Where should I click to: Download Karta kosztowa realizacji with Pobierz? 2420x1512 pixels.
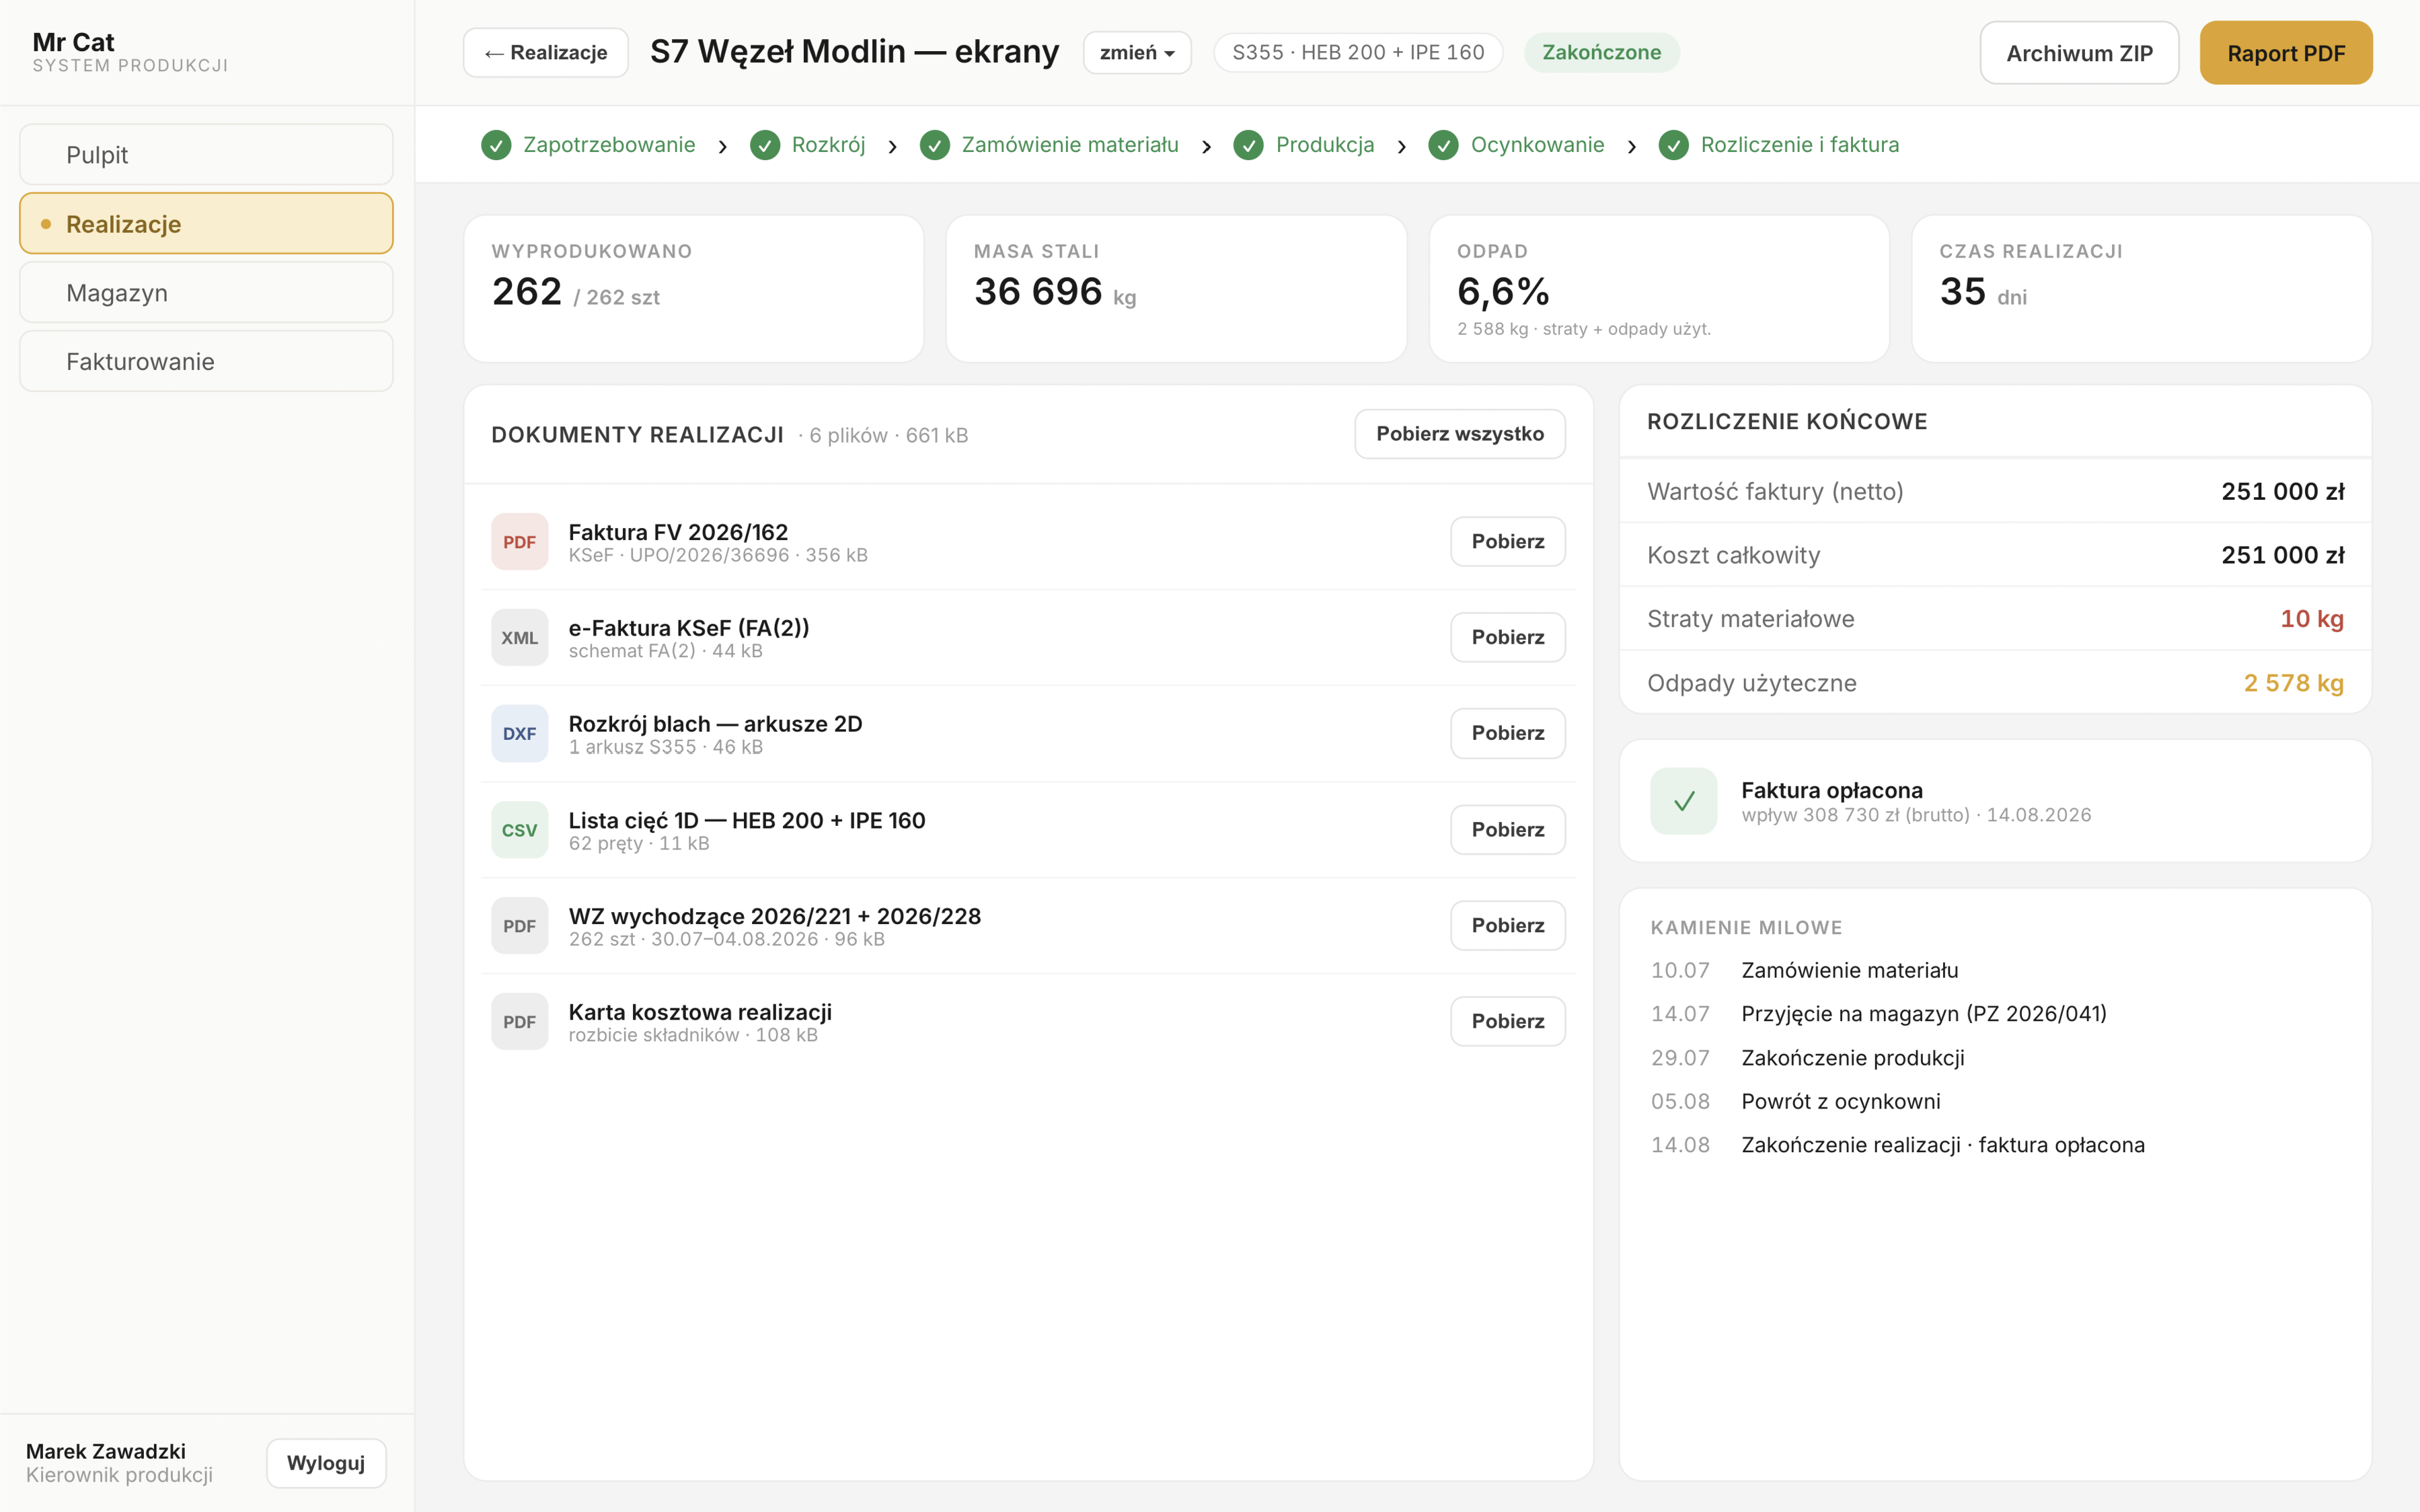click(x=1508, y=1021)
